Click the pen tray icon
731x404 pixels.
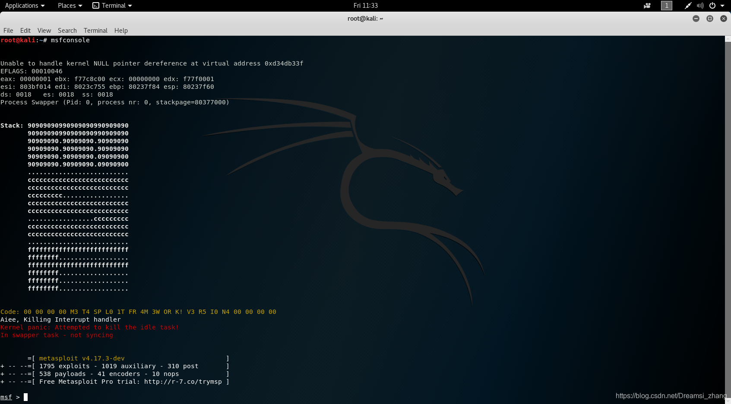point(688,6)
